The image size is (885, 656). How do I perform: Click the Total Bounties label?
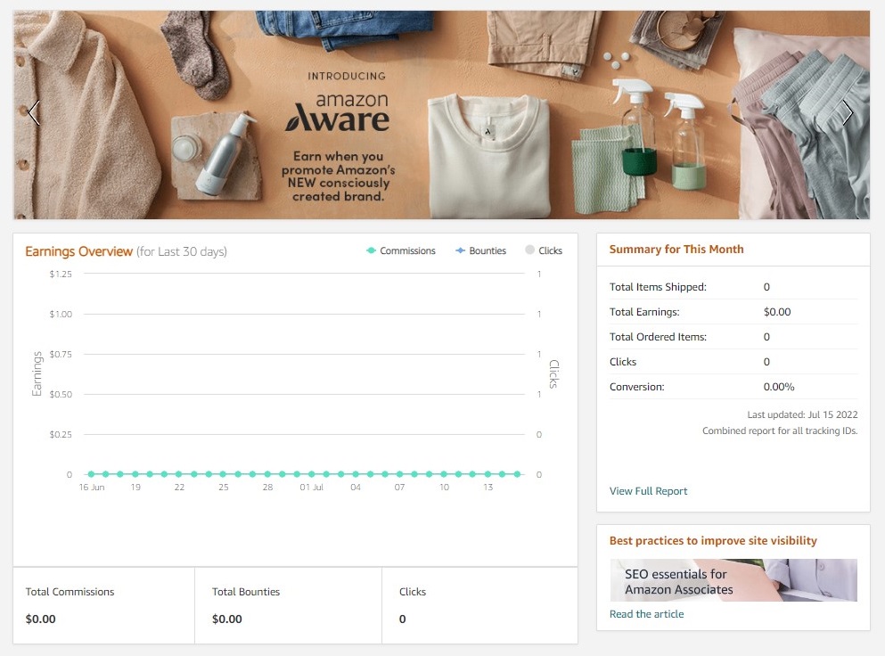tap(245, 592)
